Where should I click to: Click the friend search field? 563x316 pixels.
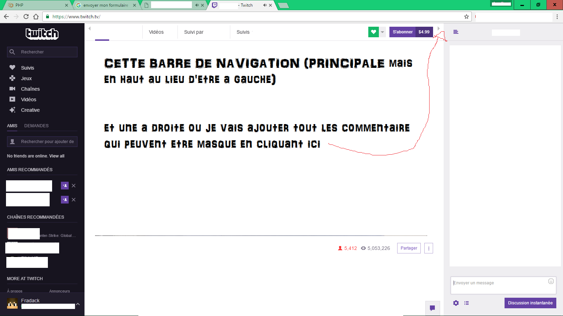pos(42,142)
